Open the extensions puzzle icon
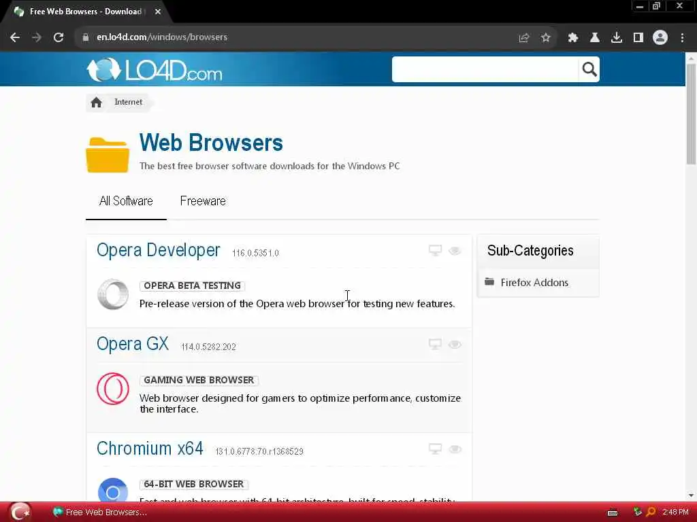697x522 pixels. coord(573,38)
